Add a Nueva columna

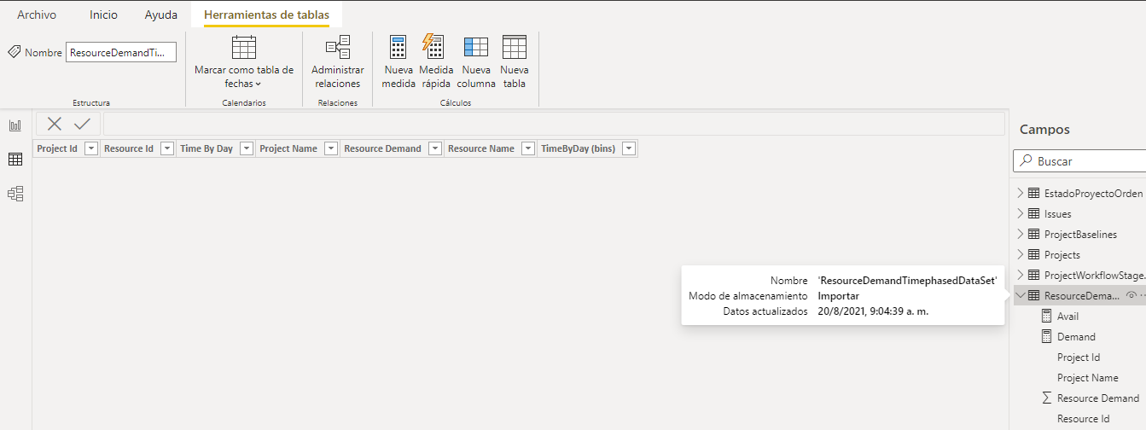pyautogui.click(x=476, y=62)
